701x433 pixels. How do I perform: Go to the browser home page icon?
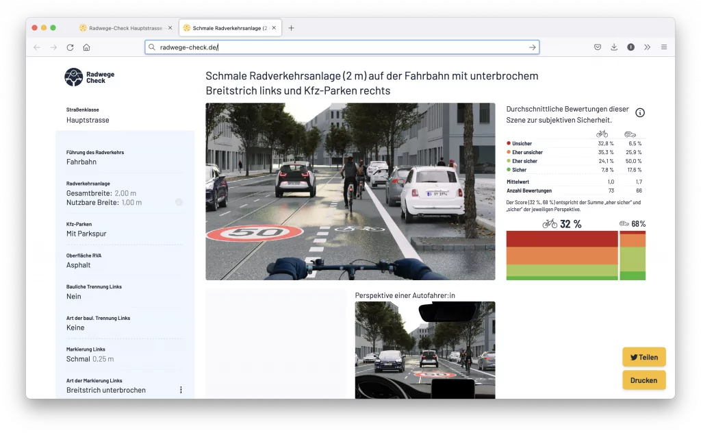pos(86,47)
